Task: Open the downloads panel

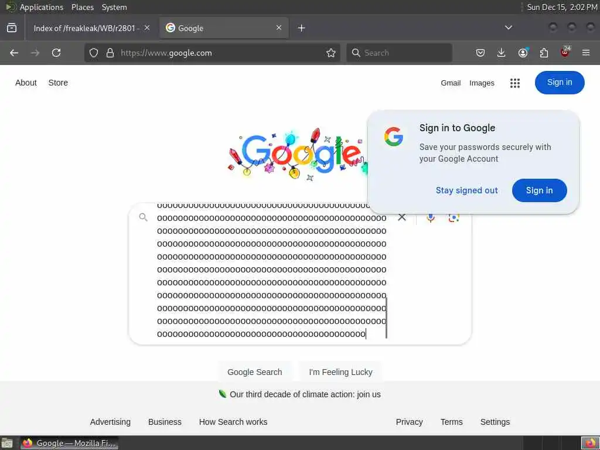Action: coord(502,53)
